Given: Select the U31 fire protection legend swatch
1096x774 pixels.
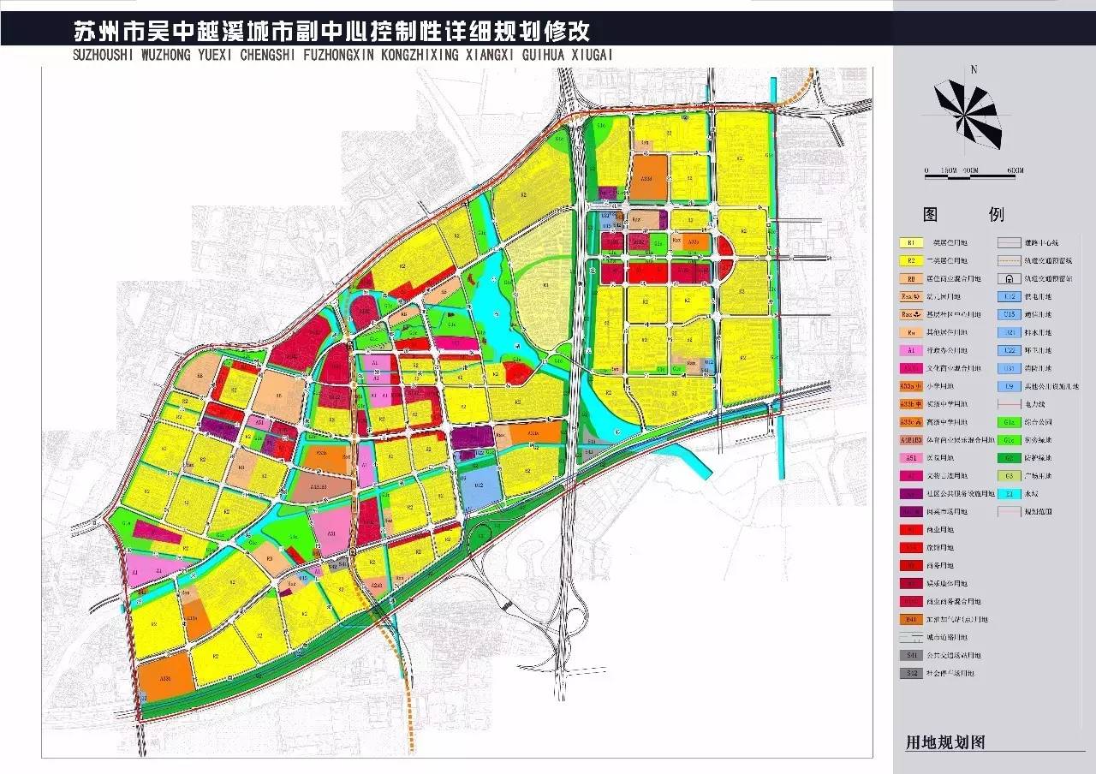Looking at the screenshot, I should pos(1010,368).
